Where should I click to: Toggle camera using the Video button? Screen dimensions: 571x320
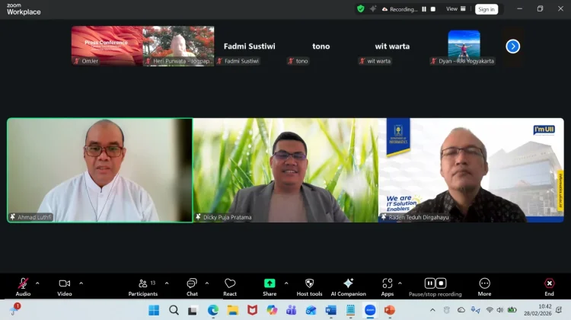pos(65,286)
